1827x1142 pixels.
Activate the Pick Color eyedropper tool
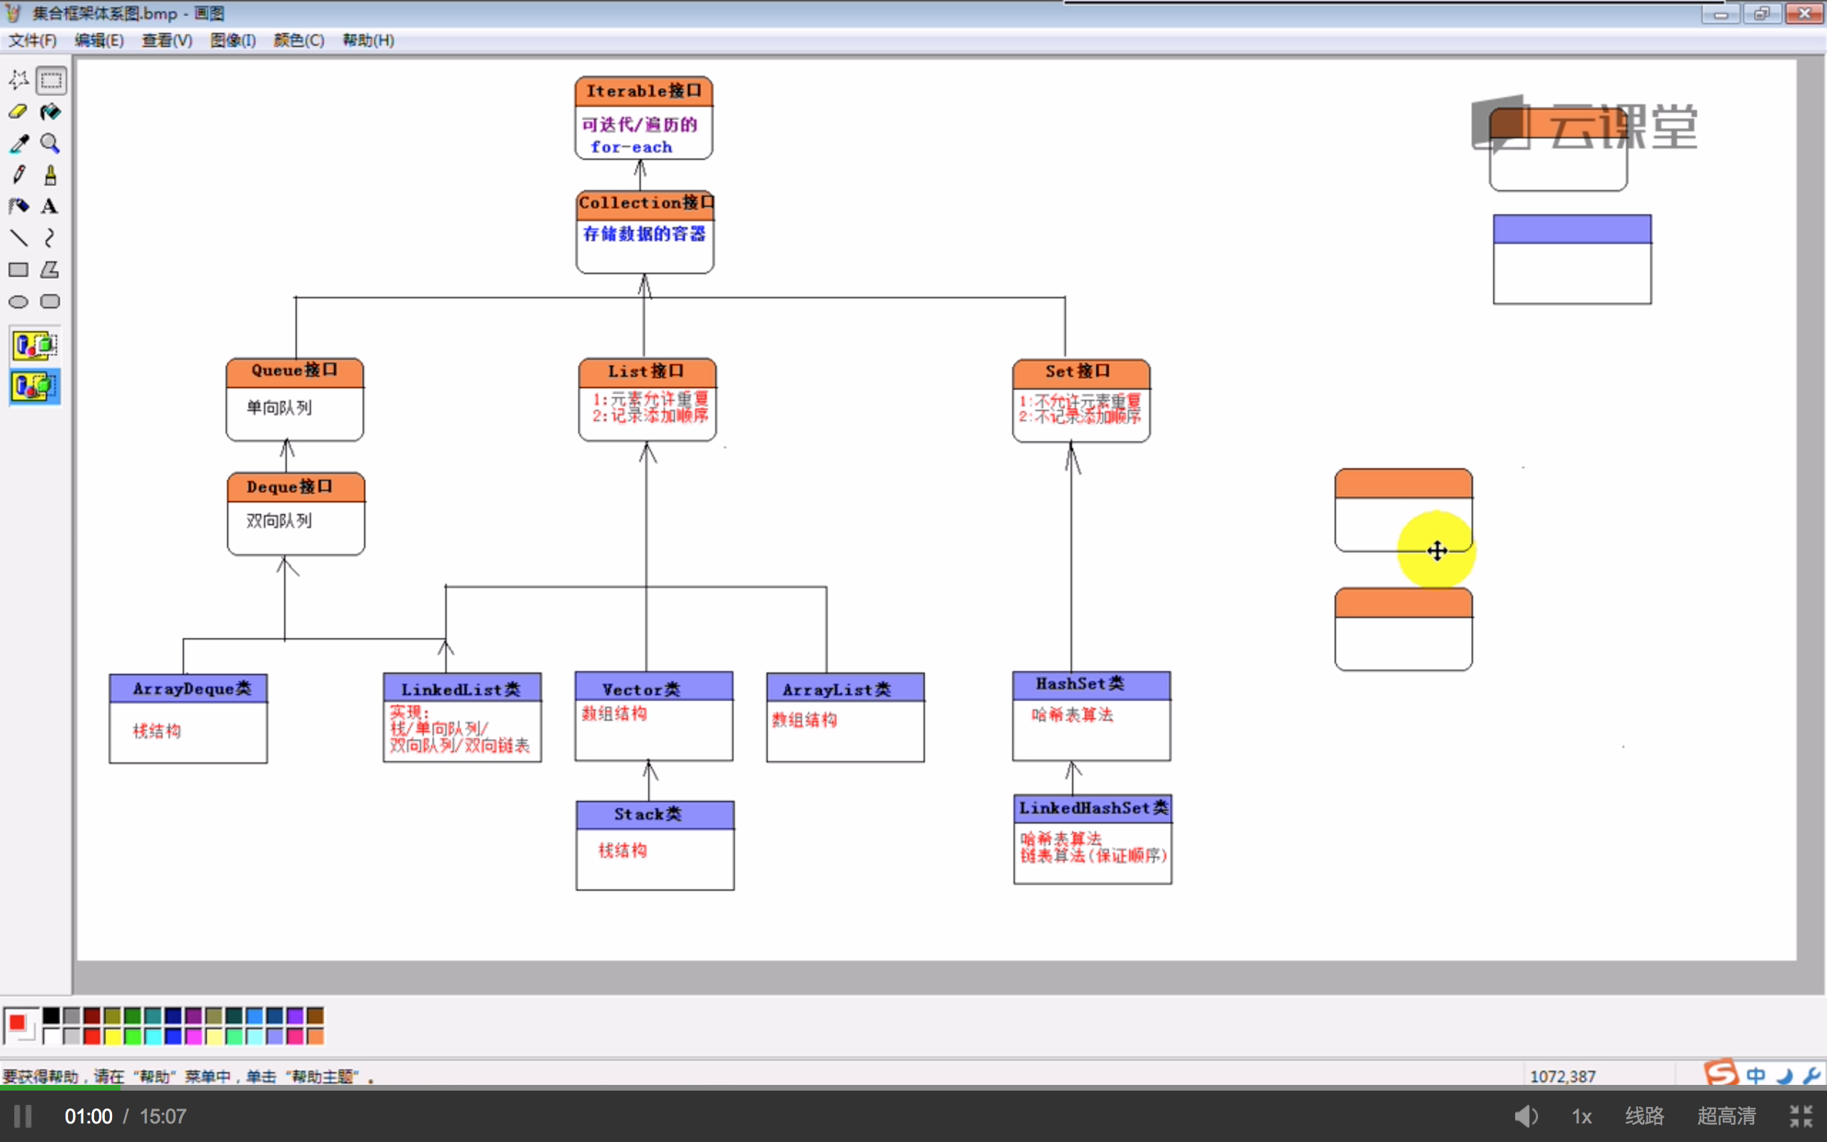(18, 143)
